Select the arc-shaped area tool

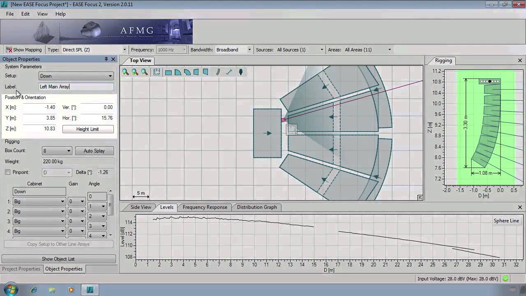[187, 72]
